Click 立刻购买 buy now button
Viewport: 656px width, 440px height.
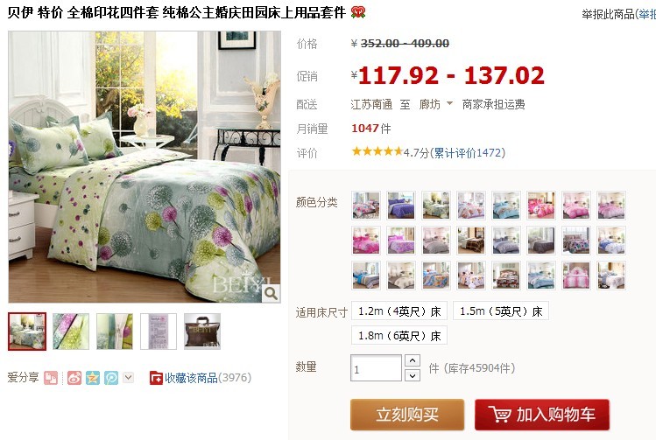point(407,415)
